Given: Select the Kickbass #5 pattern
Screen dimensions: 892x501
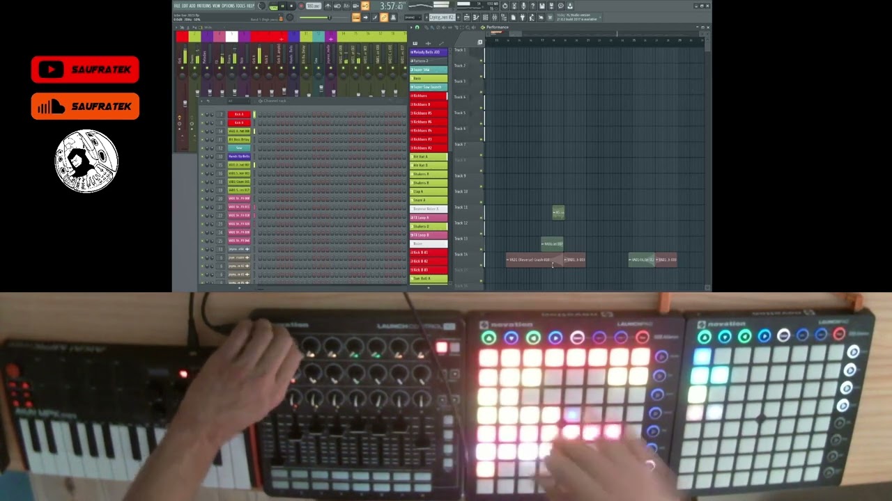Looking at the screenshot, I should click(x=429, y=113).
